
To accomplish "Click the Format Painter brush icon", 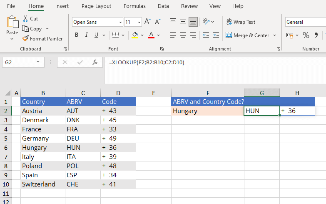I will click(25, 38).
